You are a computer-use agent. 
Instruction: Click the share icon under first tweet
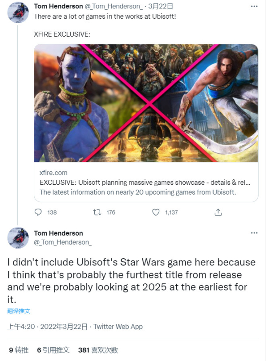218,212
